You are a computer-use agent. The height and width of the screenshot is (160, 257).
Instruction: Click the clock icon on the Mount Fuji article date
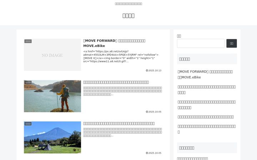click(x=147, y=153)
